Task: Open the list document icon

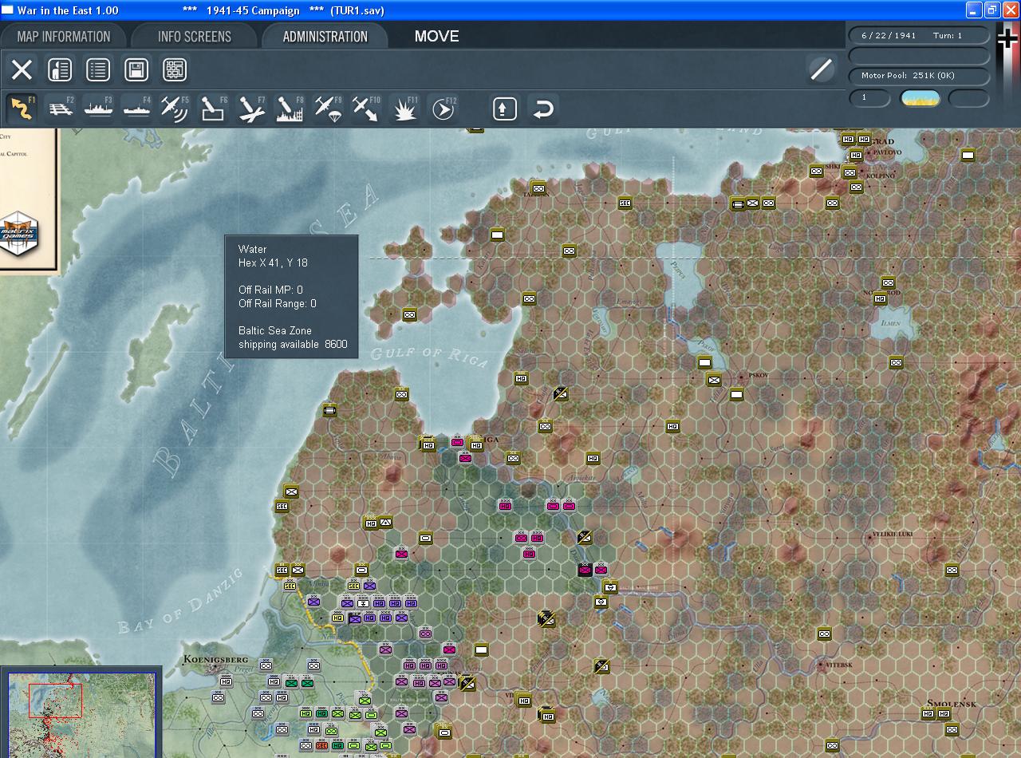Action: pos(98,69)
